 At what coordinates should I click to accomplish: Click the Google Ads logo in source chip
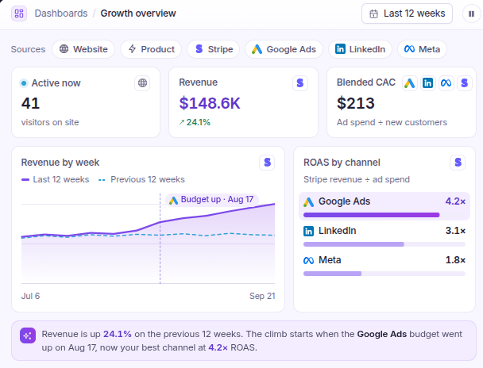pyautogui.click(x=257, y=49)
